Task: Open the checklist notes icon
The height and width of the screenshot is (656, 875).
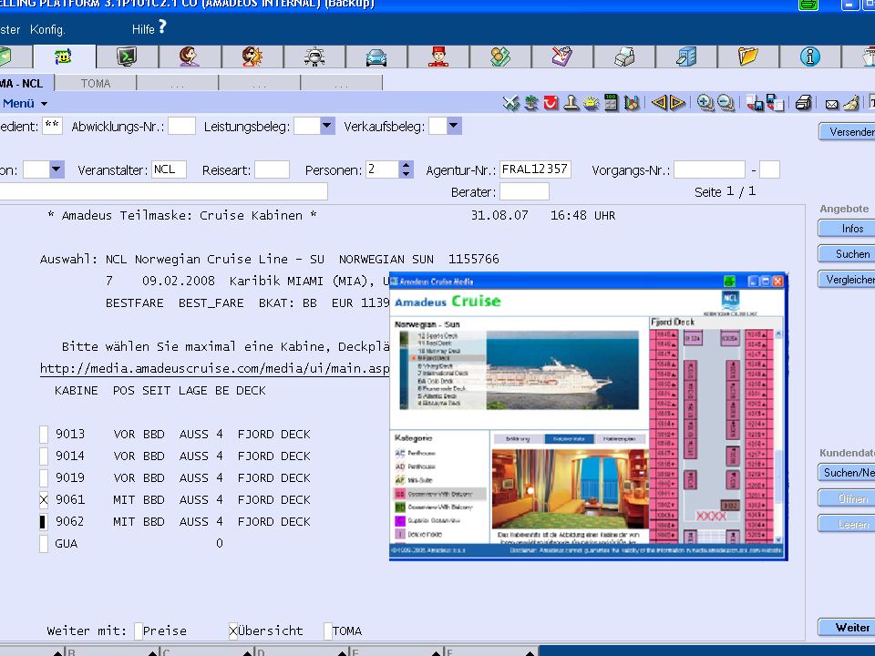Action: (562, 56)
